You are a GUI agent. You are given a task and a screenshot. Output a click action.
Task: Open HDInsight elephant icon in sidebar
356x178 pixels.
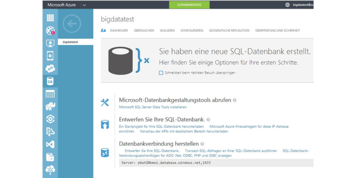pyautogui.click(x=50, y=106)
